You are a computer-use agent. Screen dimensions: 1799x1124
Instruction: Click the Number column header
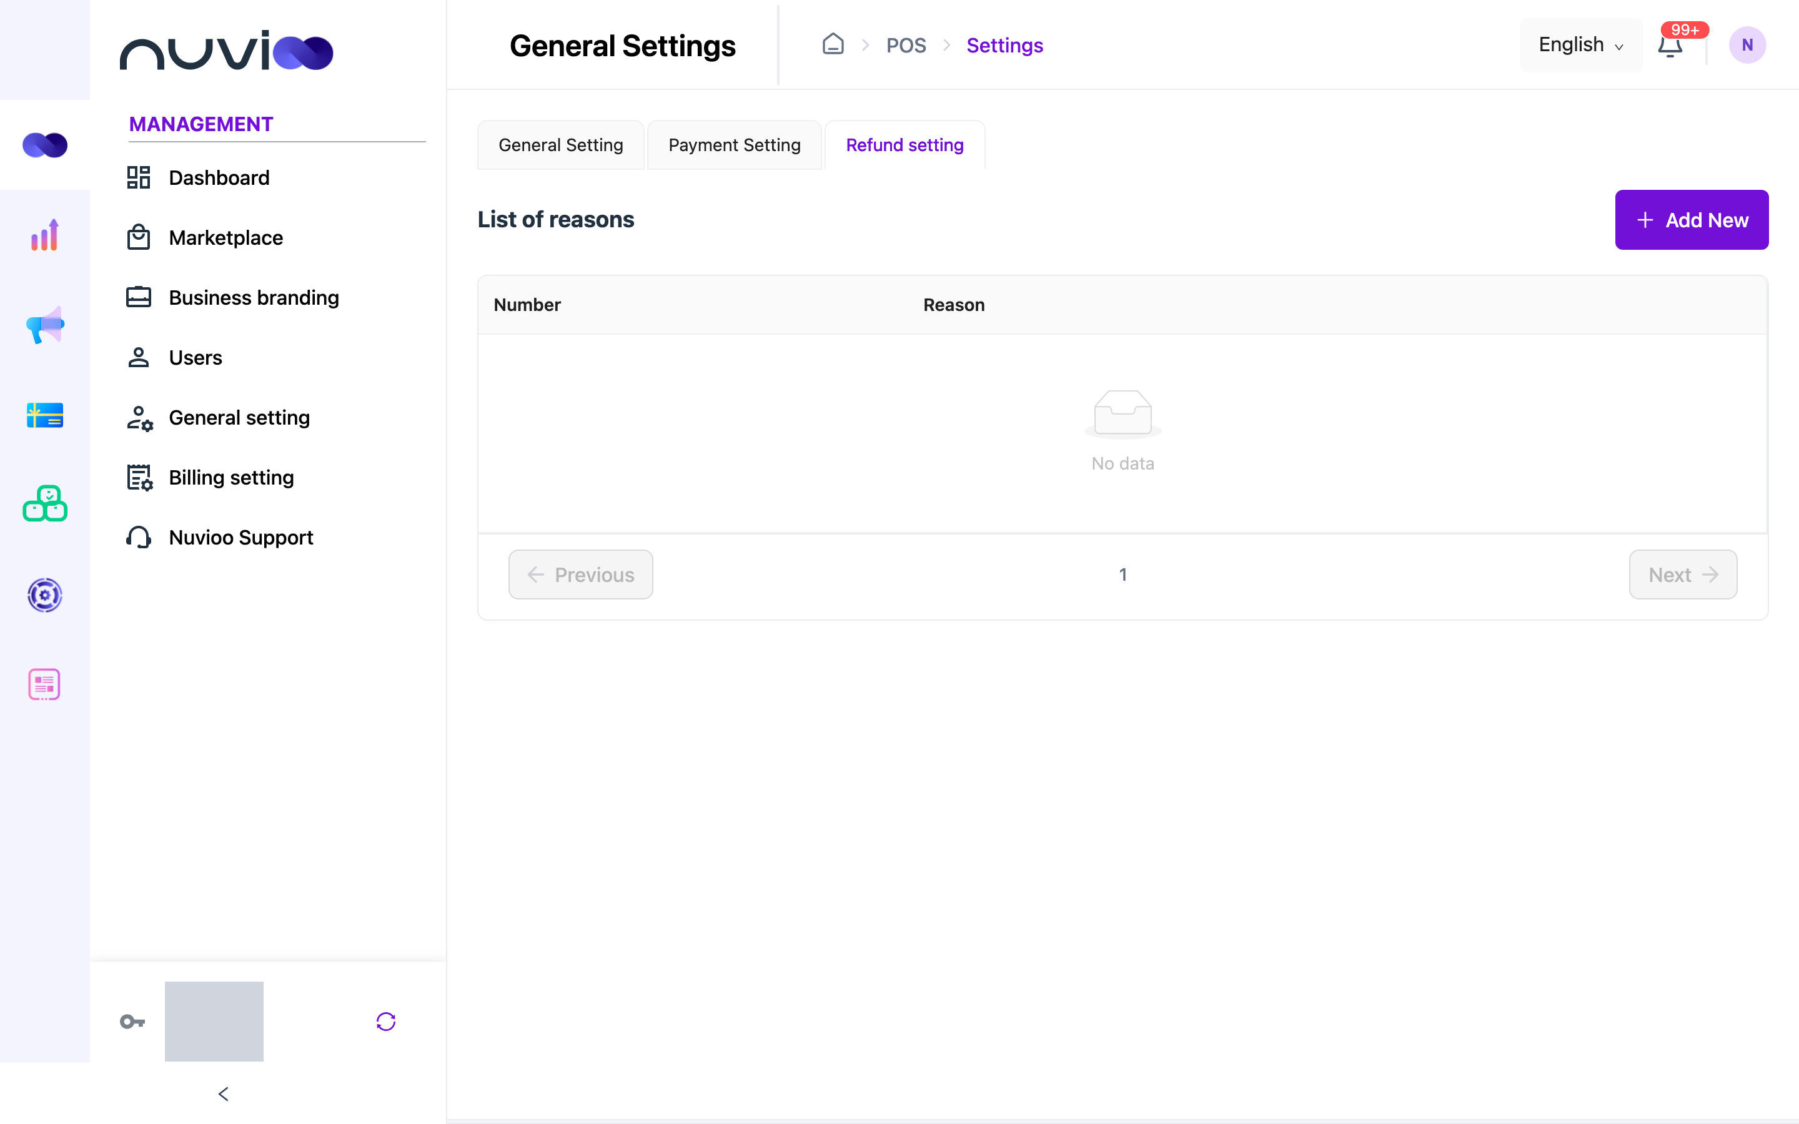[527, 305]
